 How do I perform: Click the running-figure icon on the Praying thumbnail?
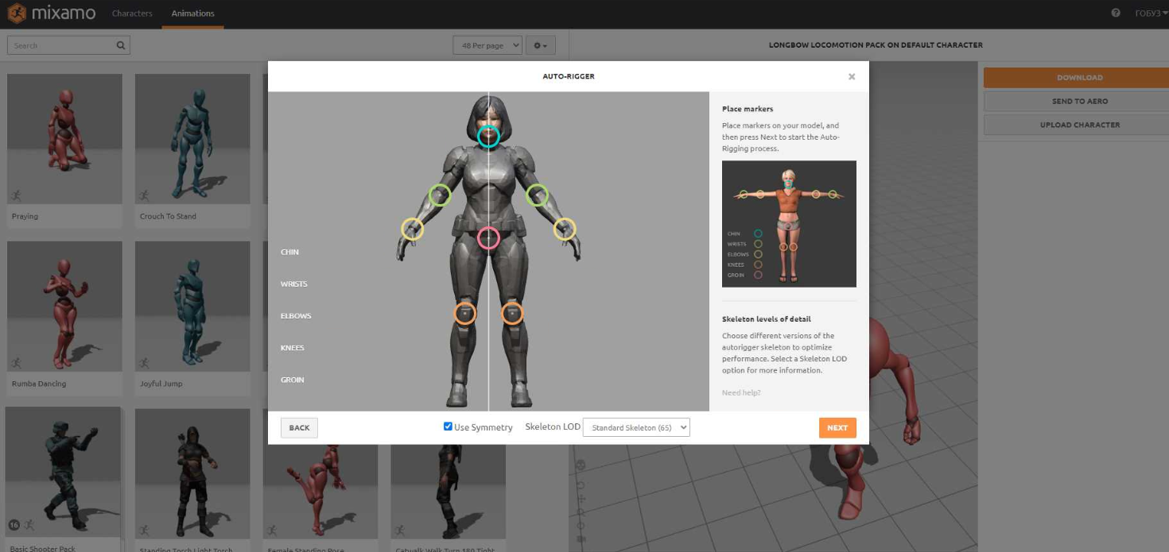(16, 195)
